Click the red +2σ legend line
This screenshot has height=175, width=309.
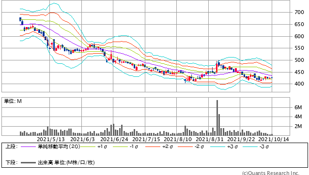click(153, 146)
